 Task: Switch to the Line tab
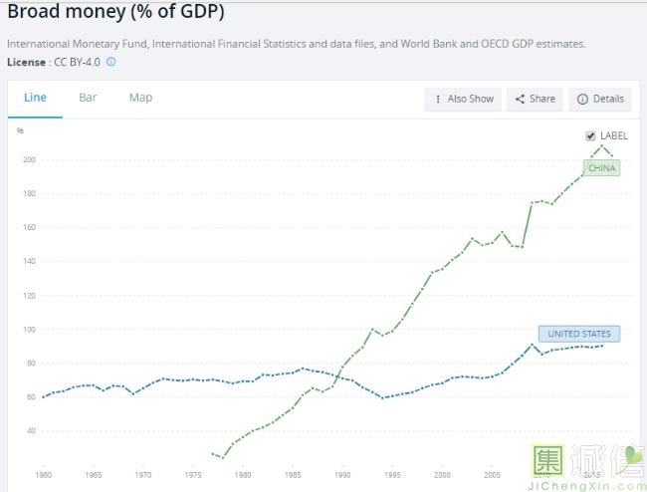35,98
